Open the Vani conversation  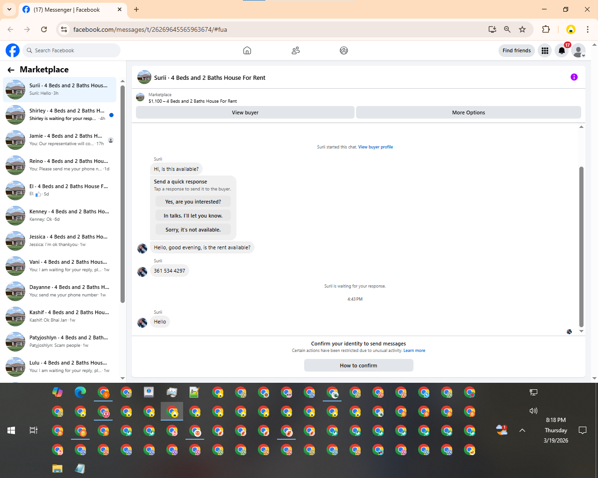pos(60,266)
